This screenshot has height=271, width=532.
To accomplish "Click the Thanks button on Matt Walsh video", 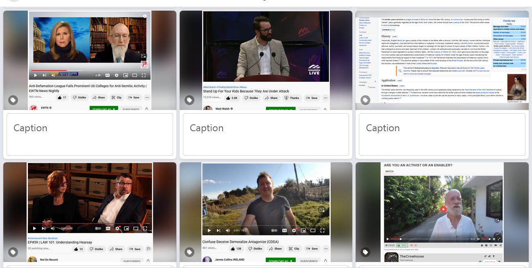I will tap(291, 98).
